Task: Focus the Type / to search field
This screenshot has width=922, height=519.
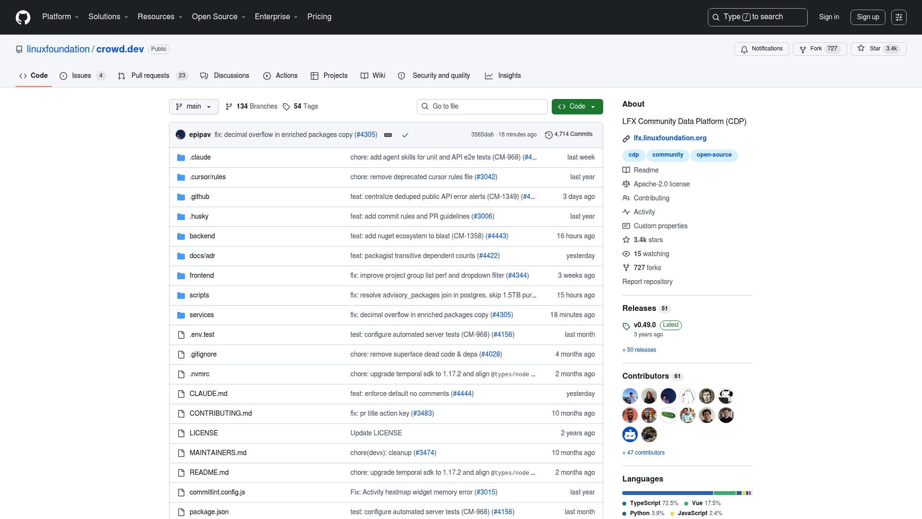Action: tap(757, 17)
